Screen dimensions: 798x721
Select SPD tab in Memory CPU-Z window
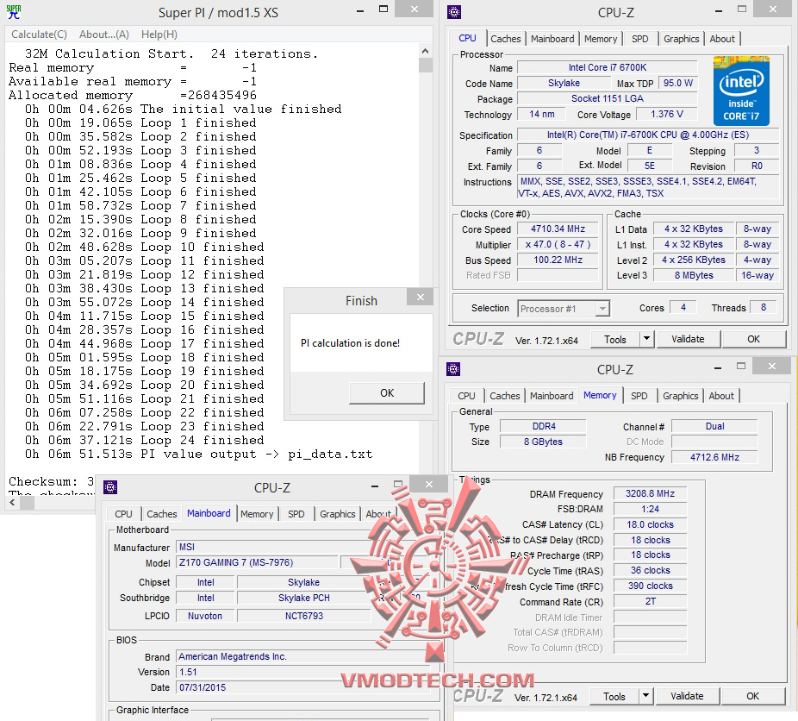(639, 396)
